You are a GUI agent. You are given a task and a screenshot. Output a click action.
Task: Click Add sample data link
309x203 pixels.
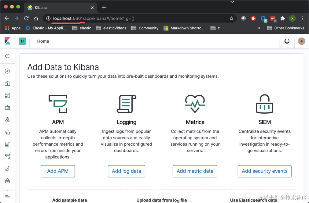point(70,200)
